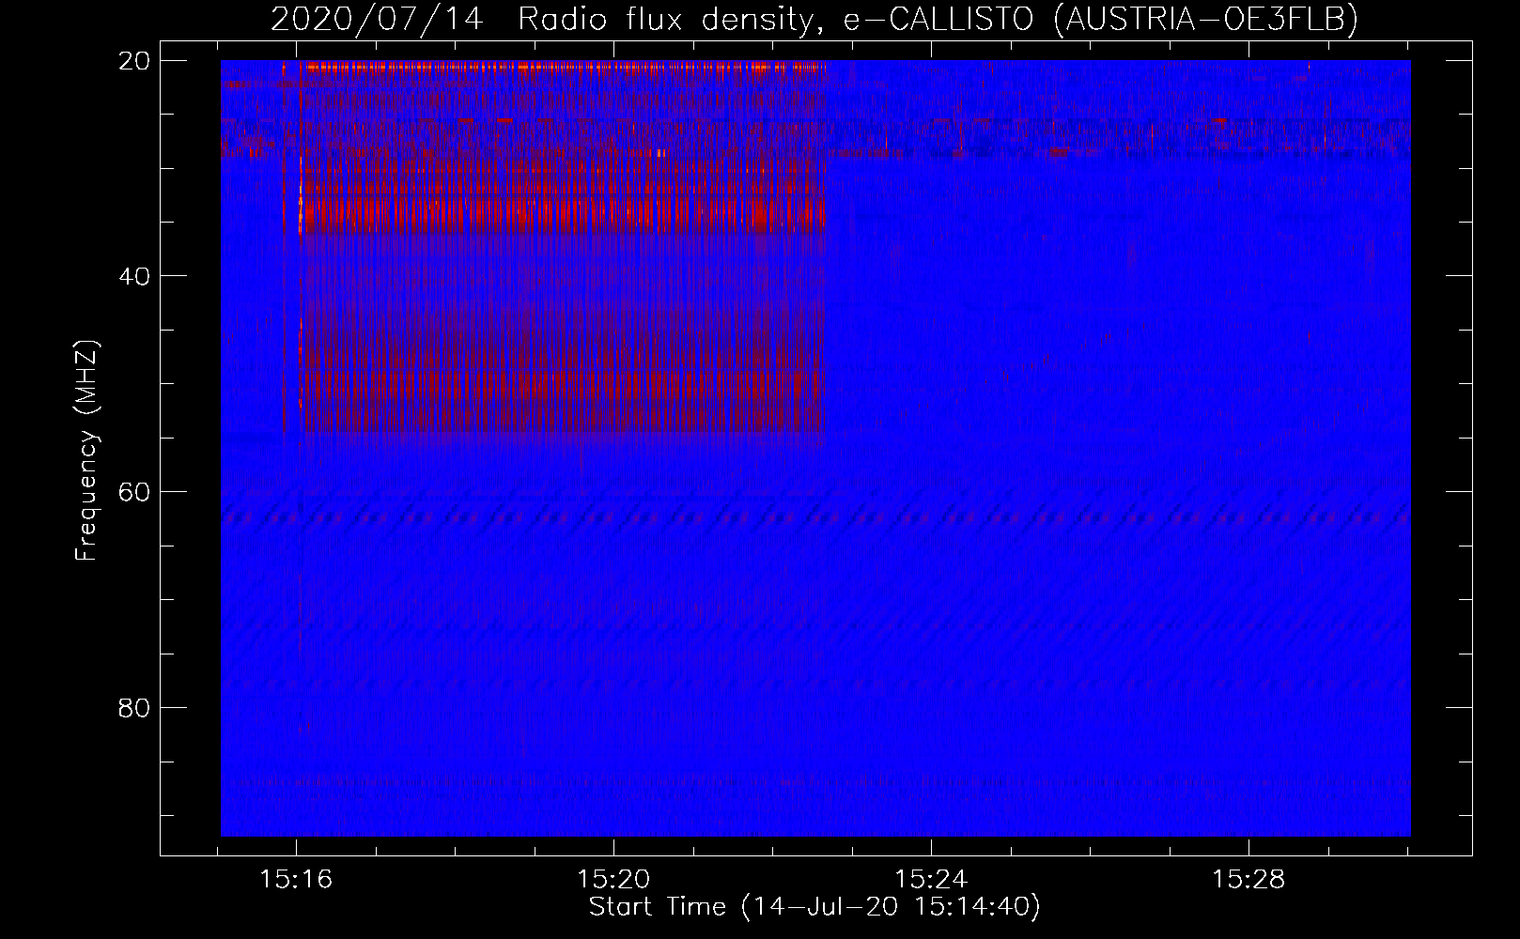Click the frequency tick label '60'
The height and width of the screenshot is (939, 1520).
tap(134, 492)
